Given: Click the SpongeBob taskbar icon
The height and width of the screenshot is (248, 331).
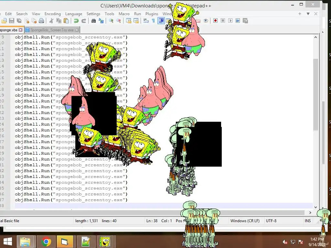Looking at the screenshot, I should tap(105, 242).
